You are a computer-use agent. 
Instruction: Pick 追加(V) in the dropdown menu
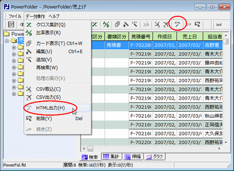coord(58,59)
